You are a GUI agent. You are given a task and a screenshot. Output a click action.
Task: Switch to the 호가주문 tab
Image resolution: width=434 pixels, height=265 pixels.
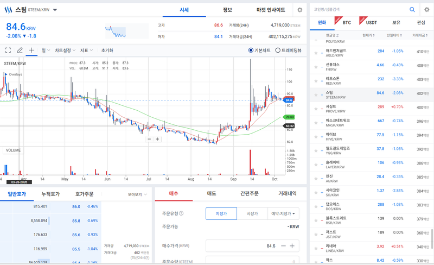coord(85,194)
